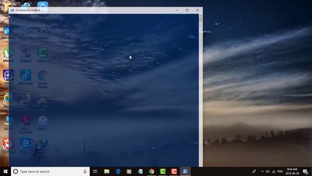Open Task View from the taskbar
The height and width of the screenshot is (176, 312).
pos(95,172)
